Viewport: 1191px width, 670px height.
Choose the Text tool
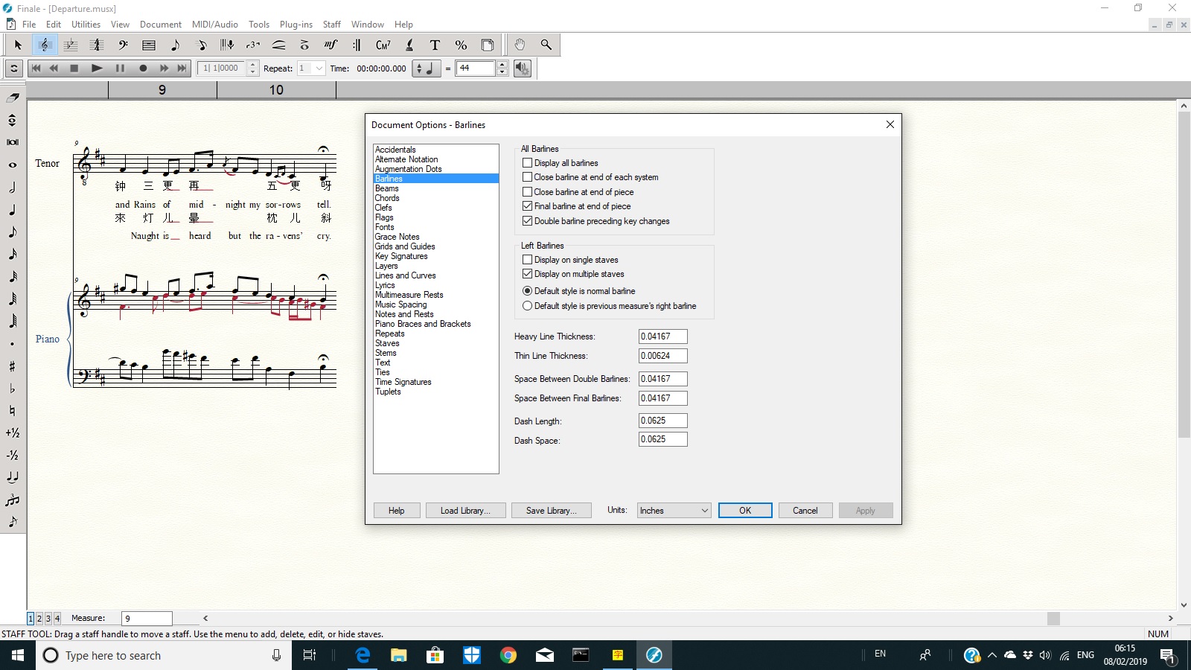pos(435,45)
